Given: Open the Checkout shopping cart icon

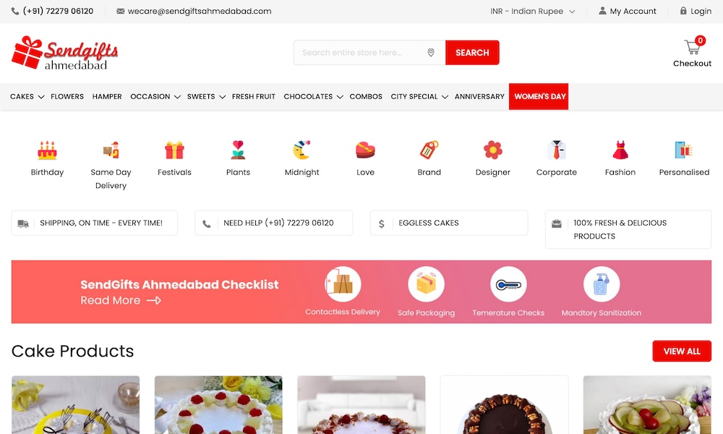Looking at the screenshot, I should pyautogui.click(x=692, y=46).
